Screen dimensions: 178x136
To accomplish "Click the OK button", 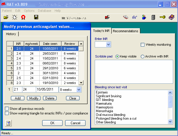I will coord(52,123).
